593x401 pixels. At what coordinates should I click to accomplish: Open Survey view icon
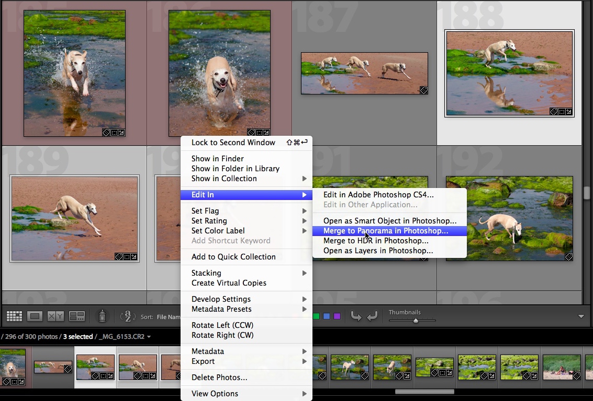click(x=77, y=316)
